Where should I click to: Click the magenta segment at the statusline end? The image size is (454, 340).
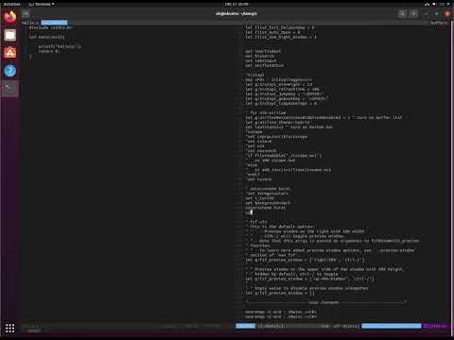pos(435,326)
